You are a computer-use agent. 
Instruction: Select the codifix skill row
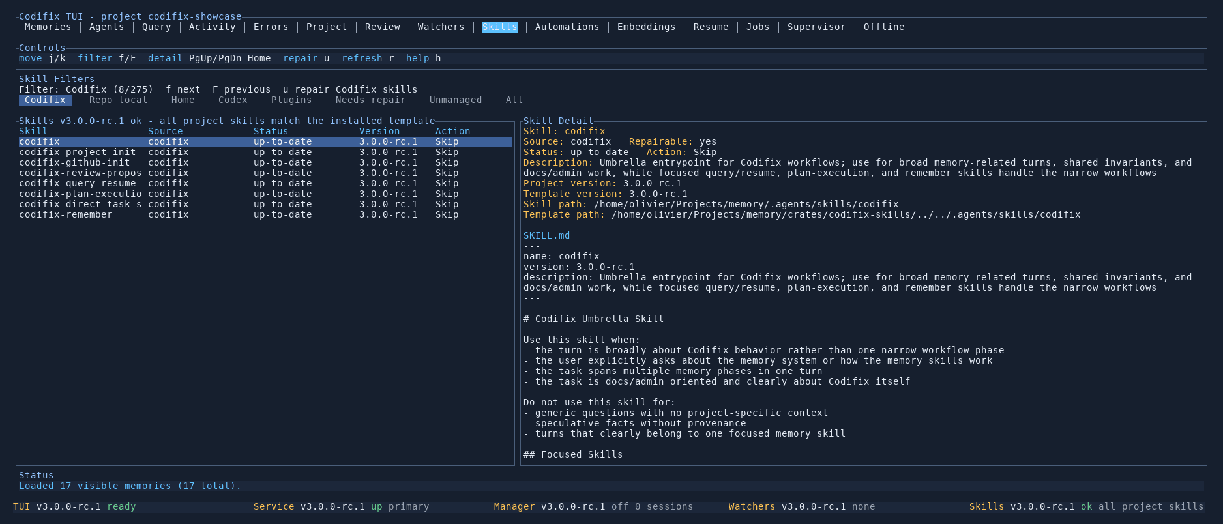[265, 141]
